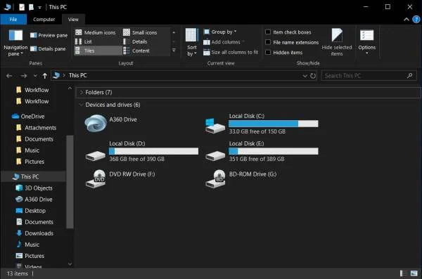
Task: Switch to large icons status icon
Action: (414, 273)
